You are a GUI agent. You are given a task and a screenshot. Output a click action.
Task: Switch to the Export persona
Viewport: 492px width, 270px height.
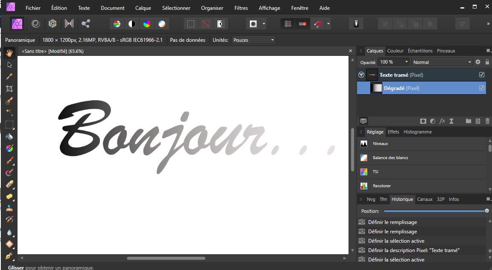(x=85, y=24)
